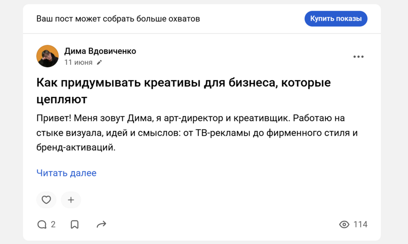The height and width of the screenshot is (244, 408).
Task: Share the post with the arrow icon
Action: pos(102,225)
